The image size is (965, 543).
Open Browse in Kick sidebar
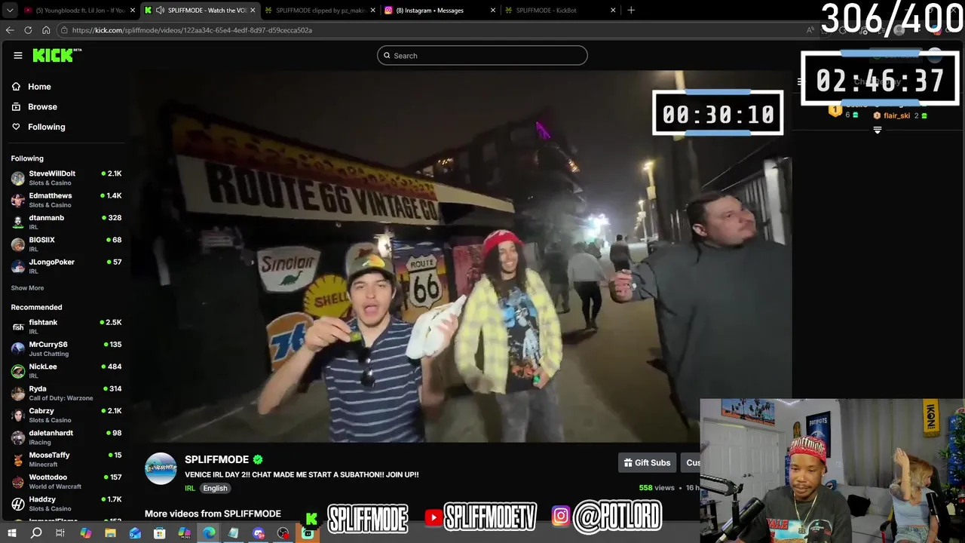click(35, 107)
